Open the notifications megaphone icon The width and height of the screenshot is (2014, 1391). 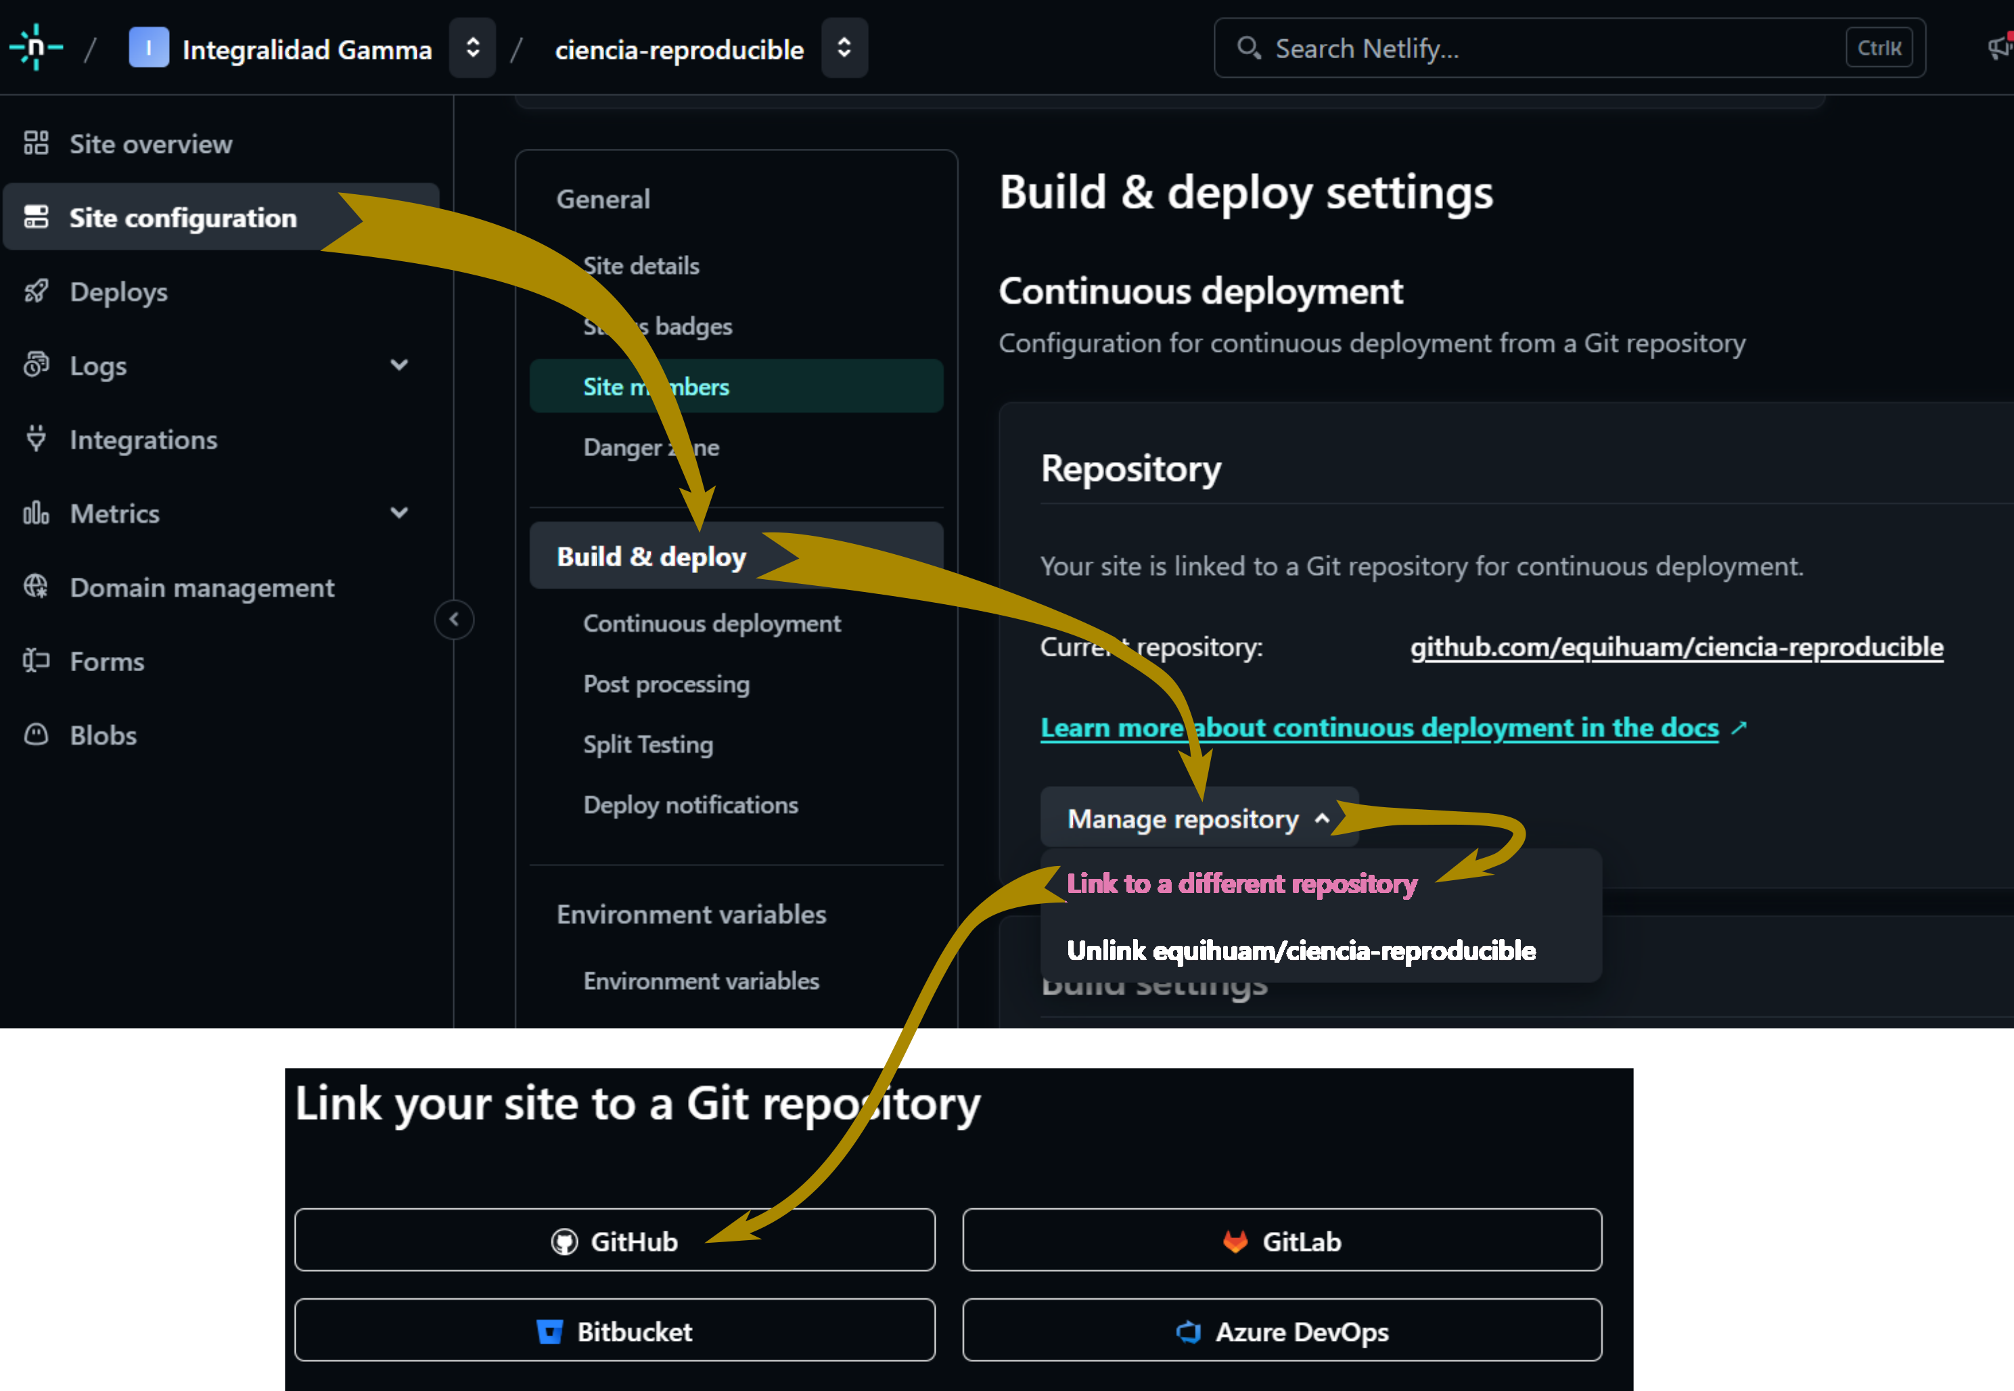(x=1998, y=48)
